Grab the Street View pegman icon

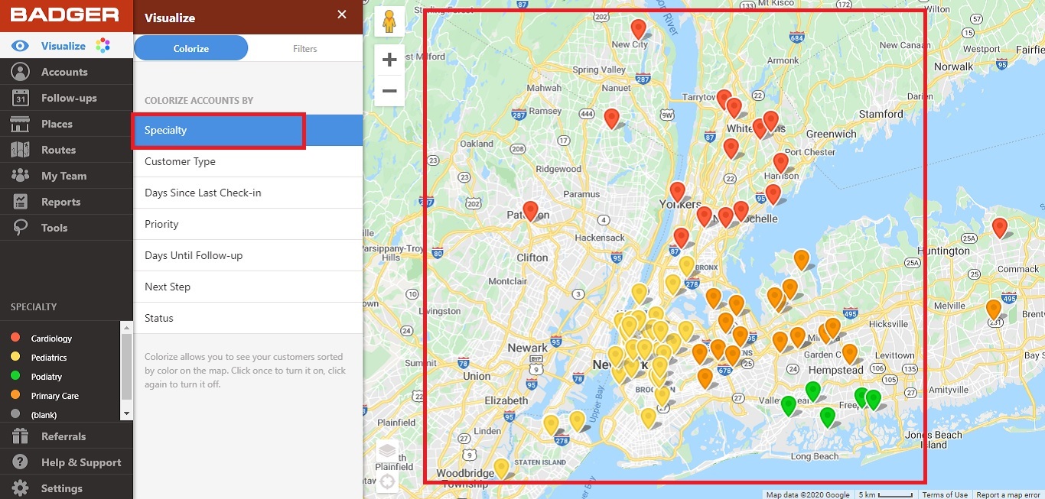tap(389, 21)
